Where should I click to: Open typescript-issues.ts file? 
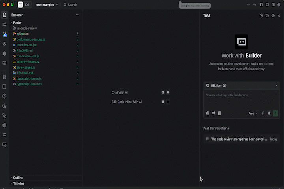click(x=29, y=84)
